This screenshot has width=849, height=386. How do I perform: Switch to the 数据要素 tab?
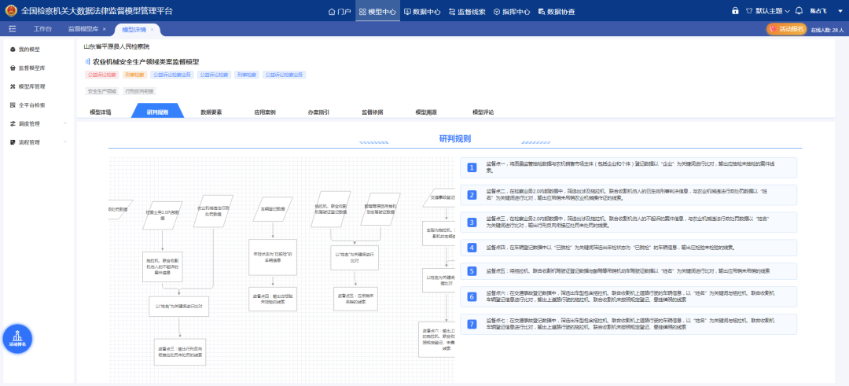211,112
